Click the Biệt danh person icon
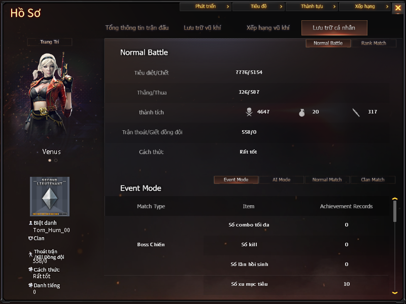The width and height of the screenshot is (406, 304). point(30,223)
